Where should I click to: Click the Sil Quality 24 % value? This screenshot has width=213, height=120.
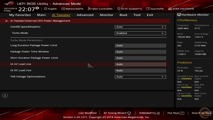click(x=180, y=71)
